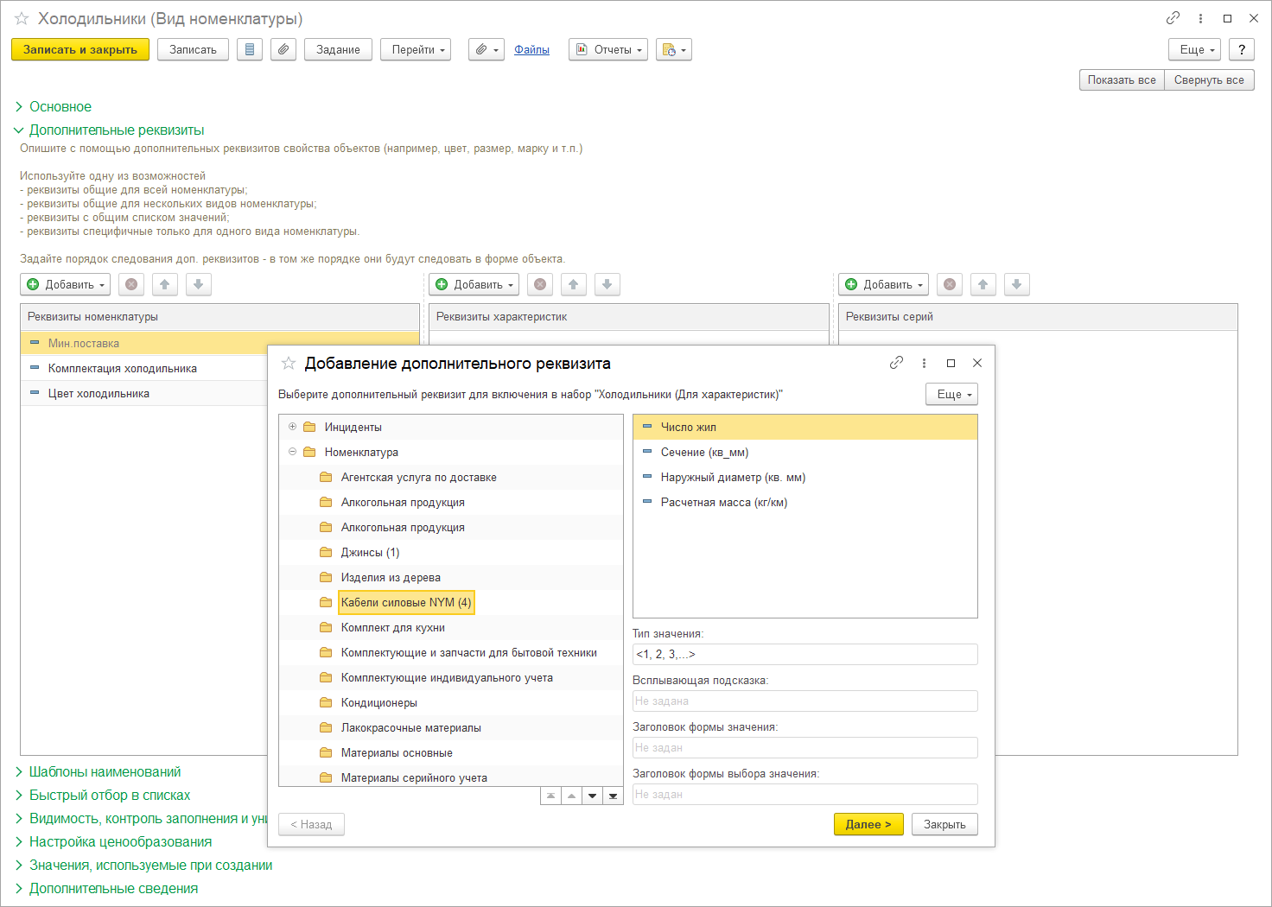1272x907 pixels.
Task: Click the Всплывающая подсказка input field
Action: pos(805,701)
